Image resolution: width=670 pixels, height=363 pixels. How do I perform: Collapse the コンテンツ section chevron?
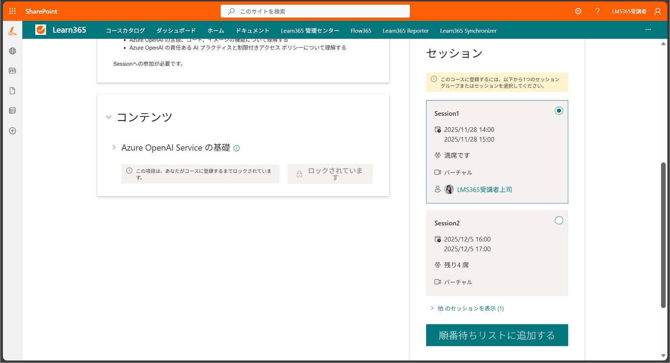coord(109,117)
